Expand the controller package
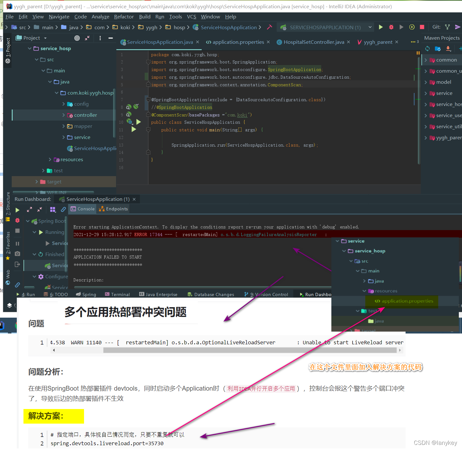The width and height of the screenshot is (462, 449). (63, 115)
